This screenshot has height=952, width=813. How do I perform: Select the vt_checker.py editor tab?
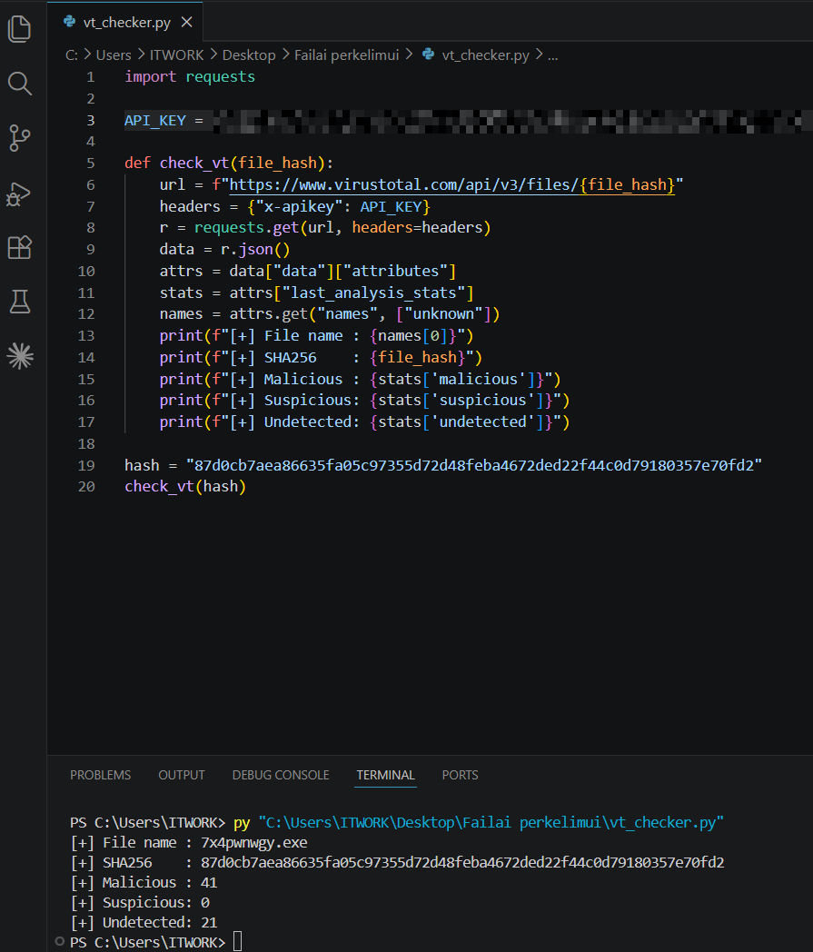point(125,22)
